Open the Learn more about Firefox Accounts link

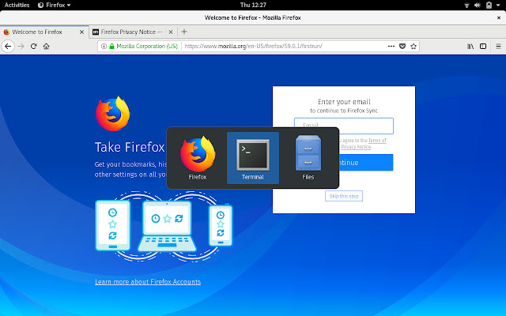pos(148,282)
